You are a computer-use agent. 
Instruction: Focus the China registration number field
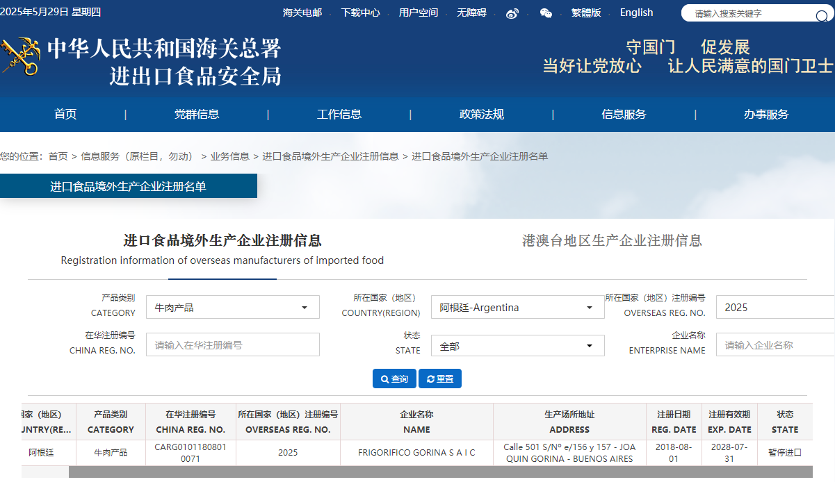(232, 344)
